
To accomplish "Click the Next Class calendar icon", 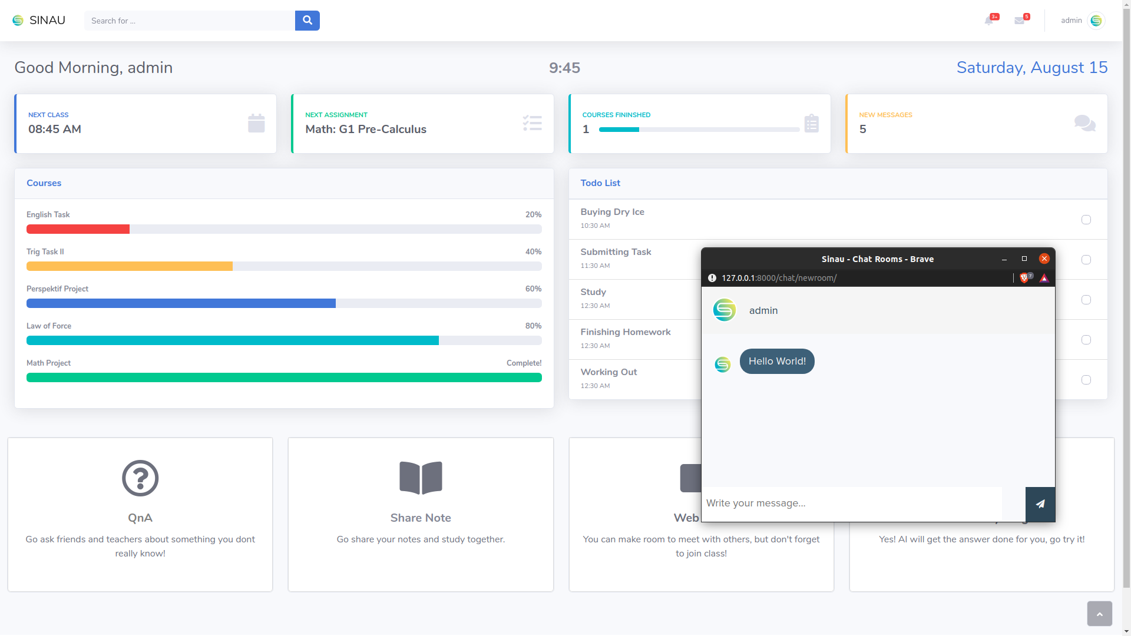I will point(256,124).
